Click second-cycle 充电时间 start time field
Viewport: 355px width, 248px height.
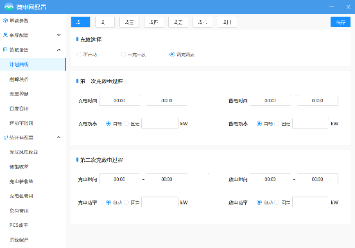coord(119,179)
